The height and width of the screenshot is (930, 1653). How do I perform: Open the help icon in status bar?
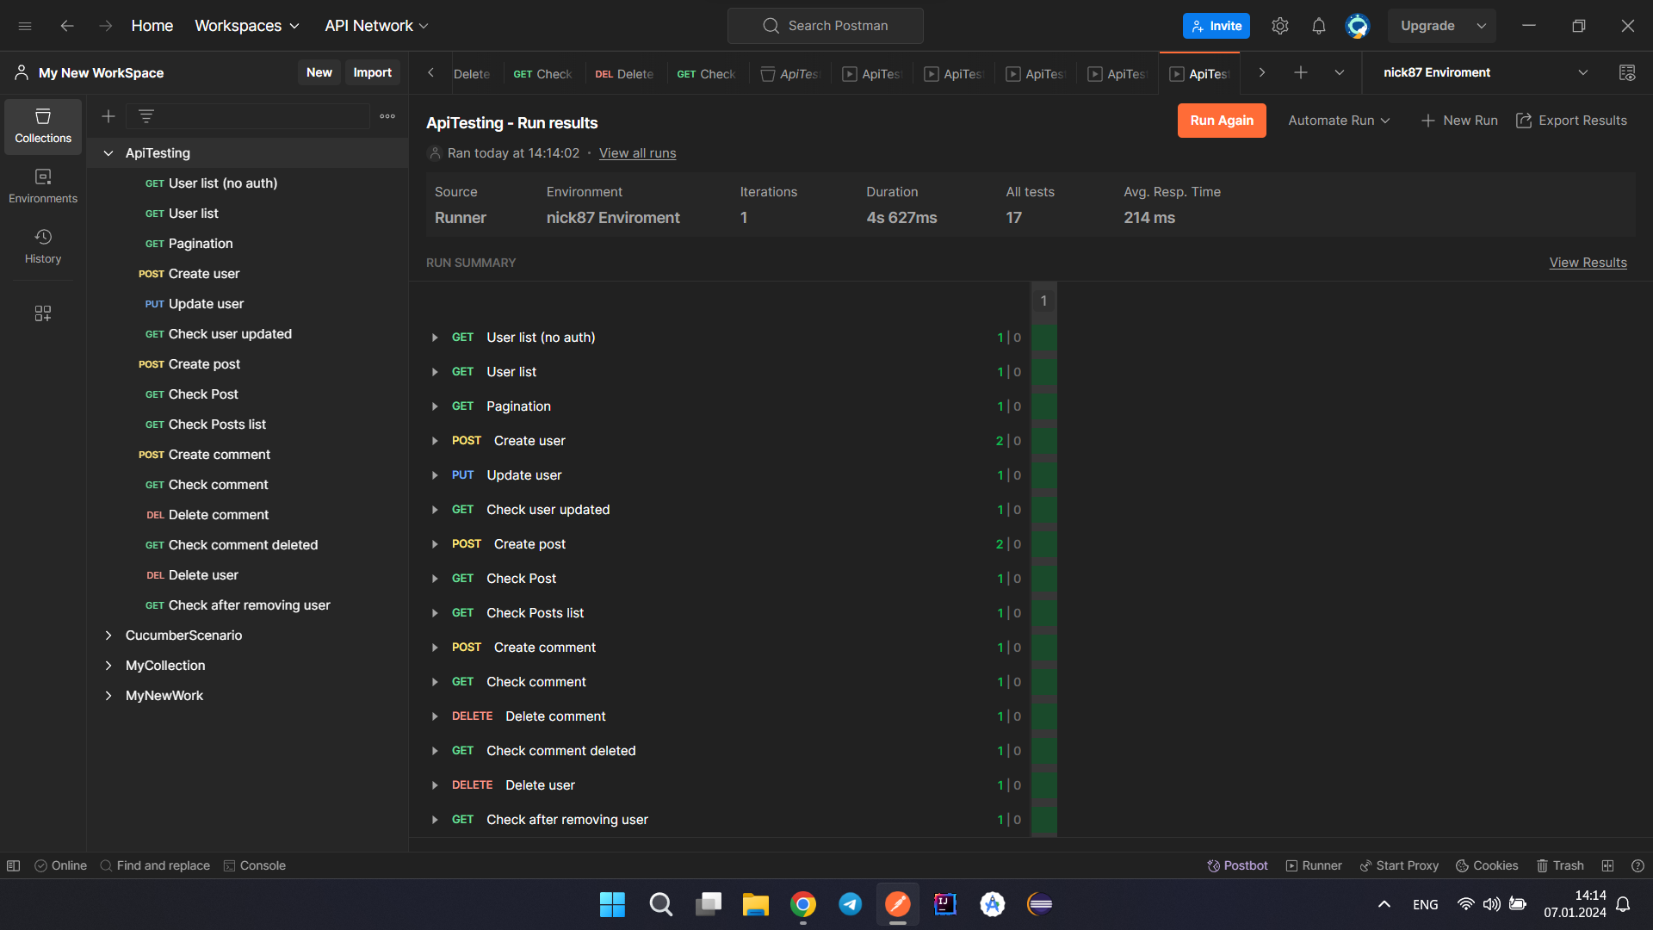click(x=1638, y=865)
